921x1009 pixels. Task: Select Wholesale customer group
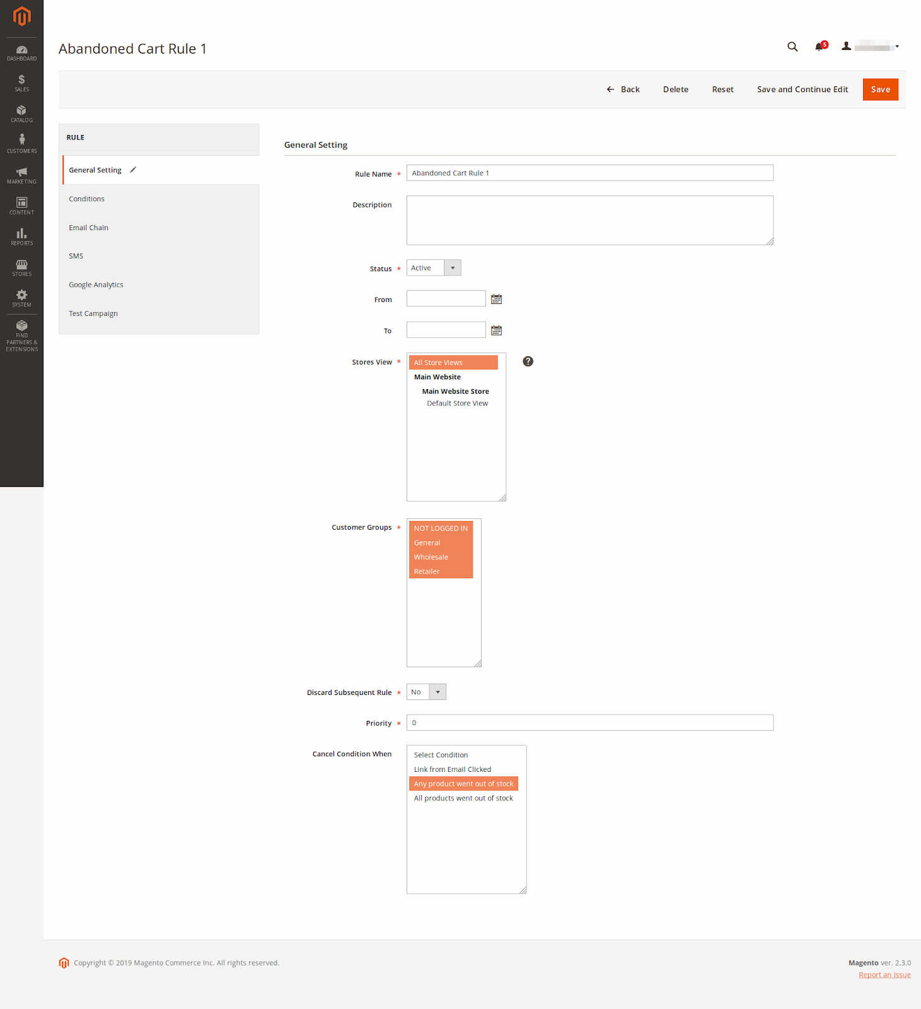point(441,557)
